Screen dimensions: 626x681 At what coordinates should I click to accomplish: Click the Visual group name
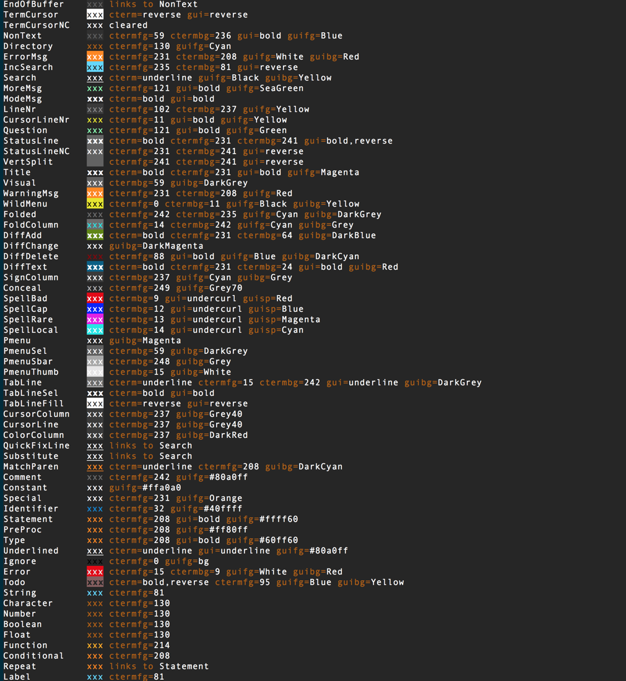pos(20,183)
